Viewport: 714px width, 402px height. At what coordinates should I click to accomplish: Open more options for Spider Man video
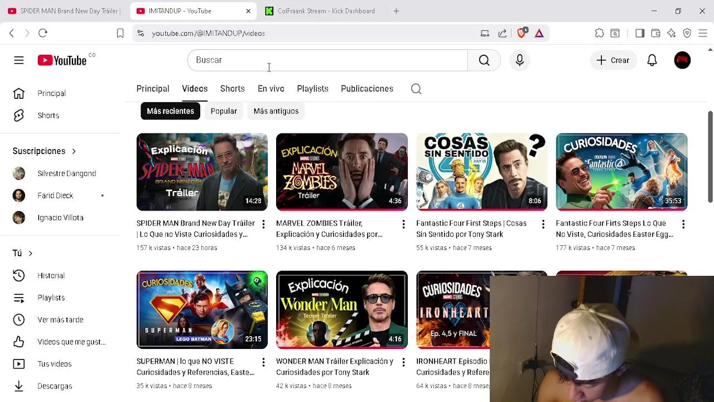tap(263, 224)
